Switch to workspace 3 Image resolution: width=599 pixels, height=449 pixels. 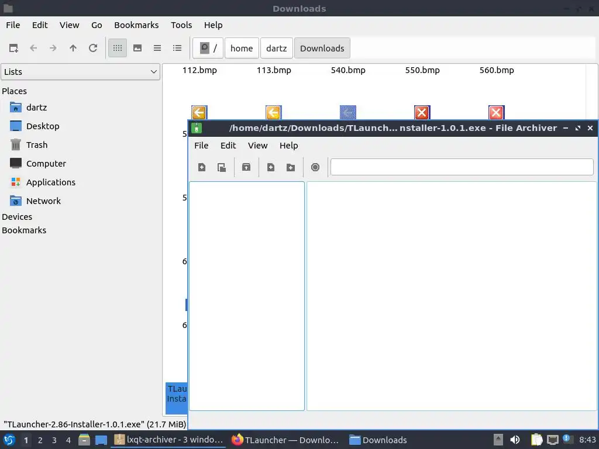pos(54,440)
